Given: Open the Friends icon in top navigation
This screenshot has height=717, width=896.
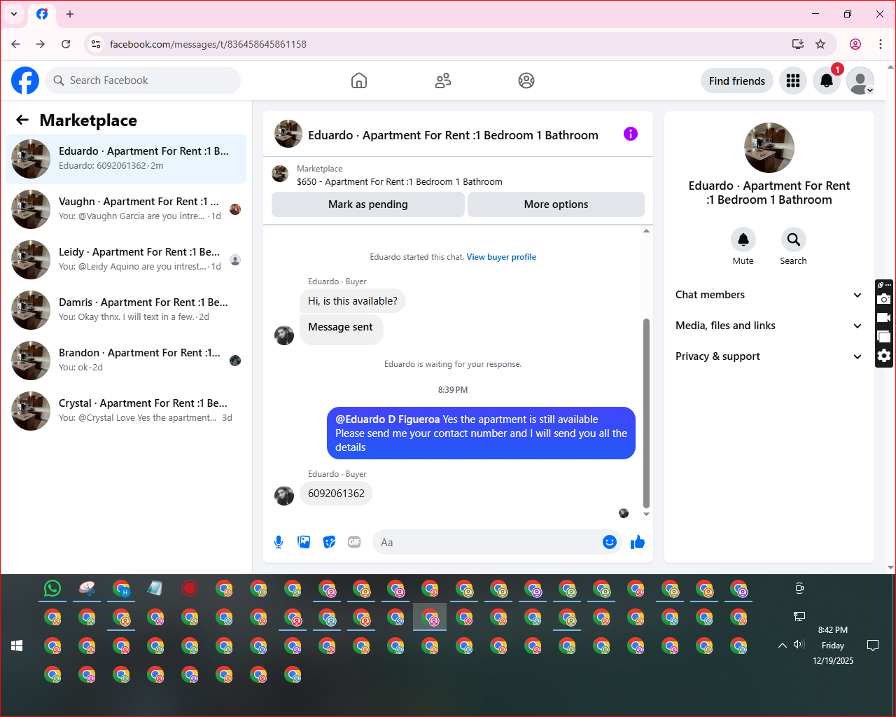Looking at the screenshot, I should coord(443,81).
